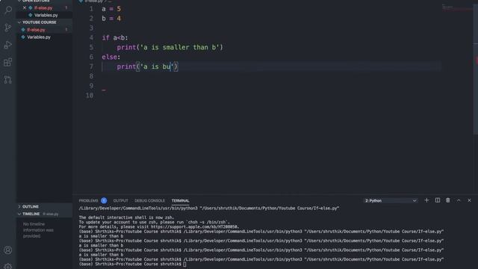Viewport: 478px width, 269px height.
Task: Create a new terminal with plus icon
Action: point(426,200)
